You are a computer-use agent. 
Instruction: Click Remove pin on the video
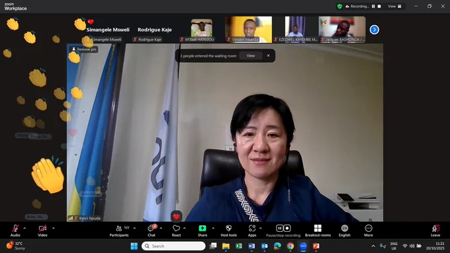click(x=84, y=50)
